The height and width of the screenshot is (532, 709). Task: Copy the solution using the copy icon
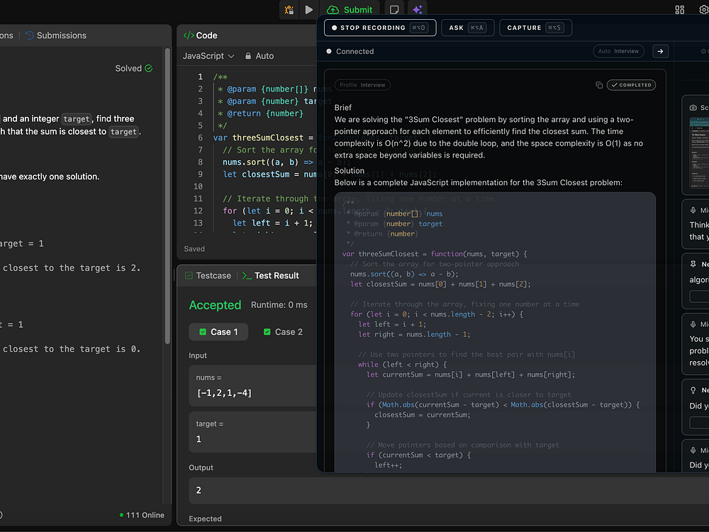point(599,85)
